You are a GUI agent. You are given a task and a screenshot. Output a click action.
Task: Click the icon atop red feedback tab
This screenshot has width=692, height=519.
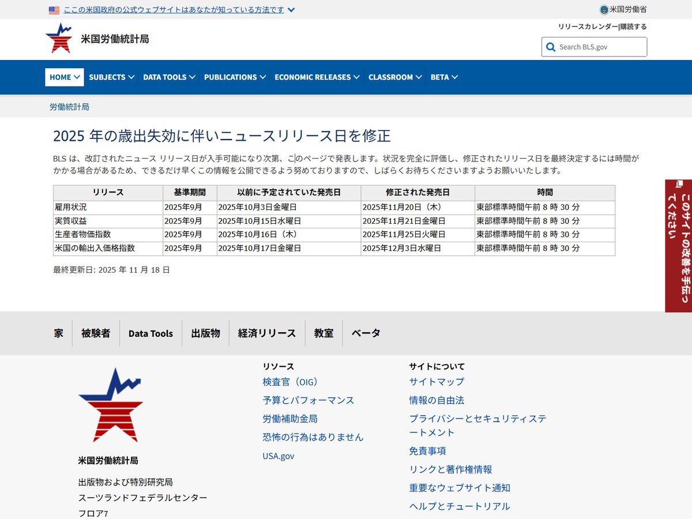point(679,185)
